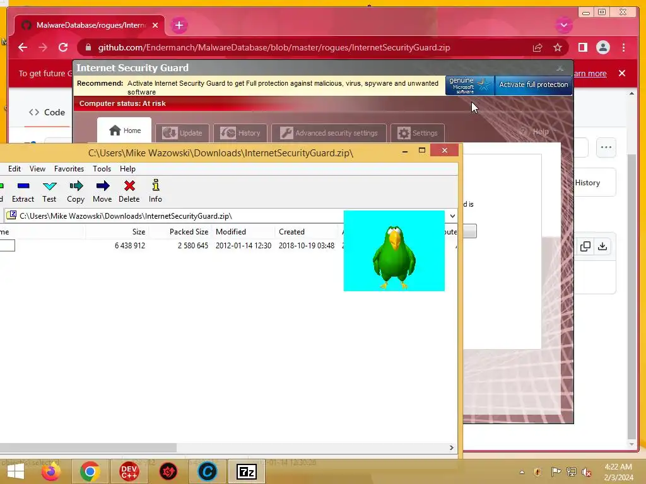
Task: Launch Firefox from the taskbar
Action: (51, 471)
